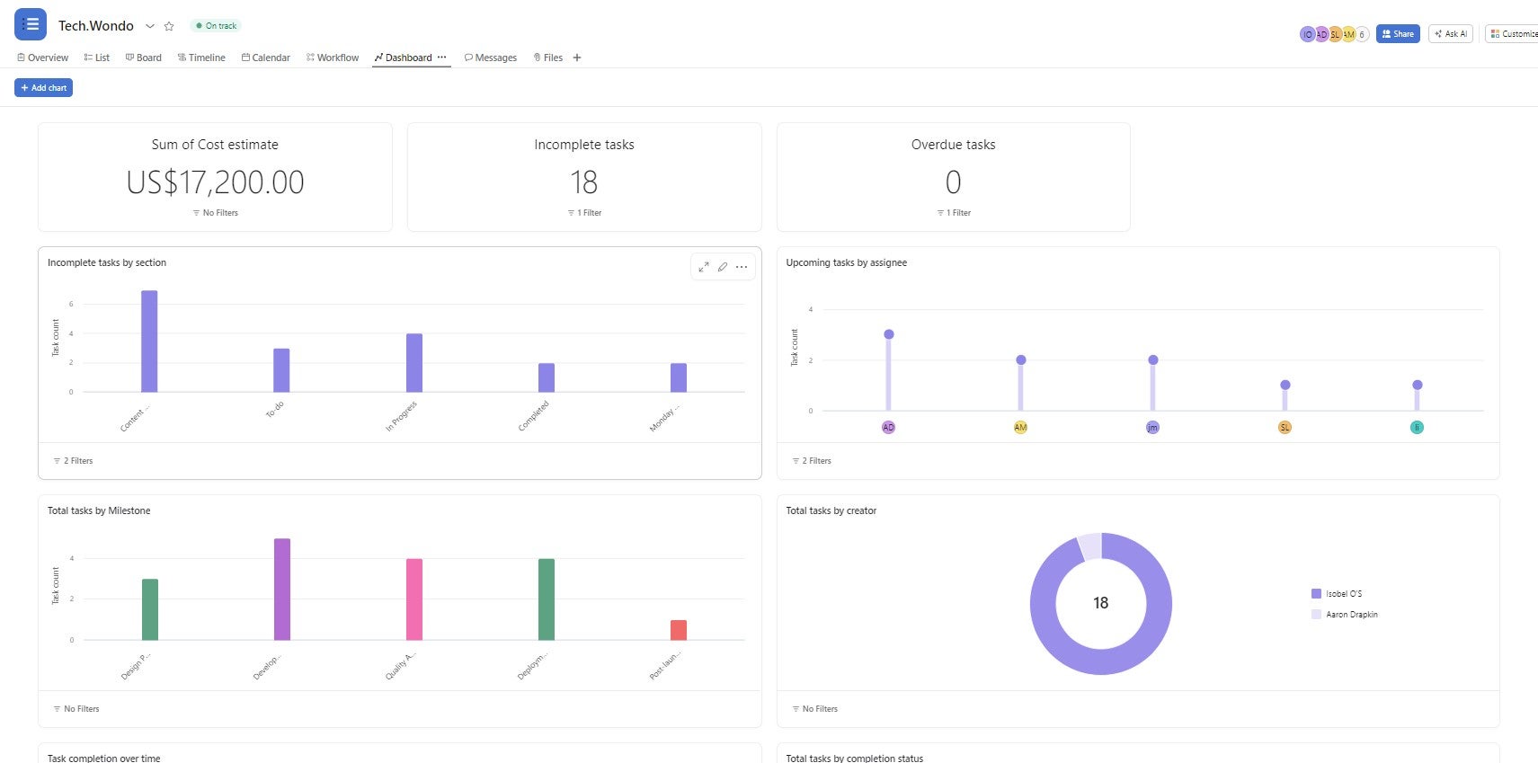Click the Content bar in section chart
Image resolution: width=1538 pixels, height=763 pixels.
tap(149, 342)
